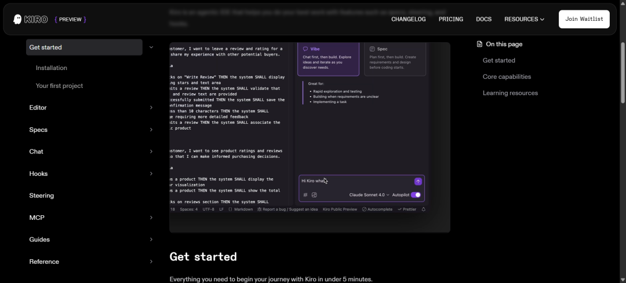Click Rapid exploration and testing bullet
The image size is (626, 283).
pos(337,91)
